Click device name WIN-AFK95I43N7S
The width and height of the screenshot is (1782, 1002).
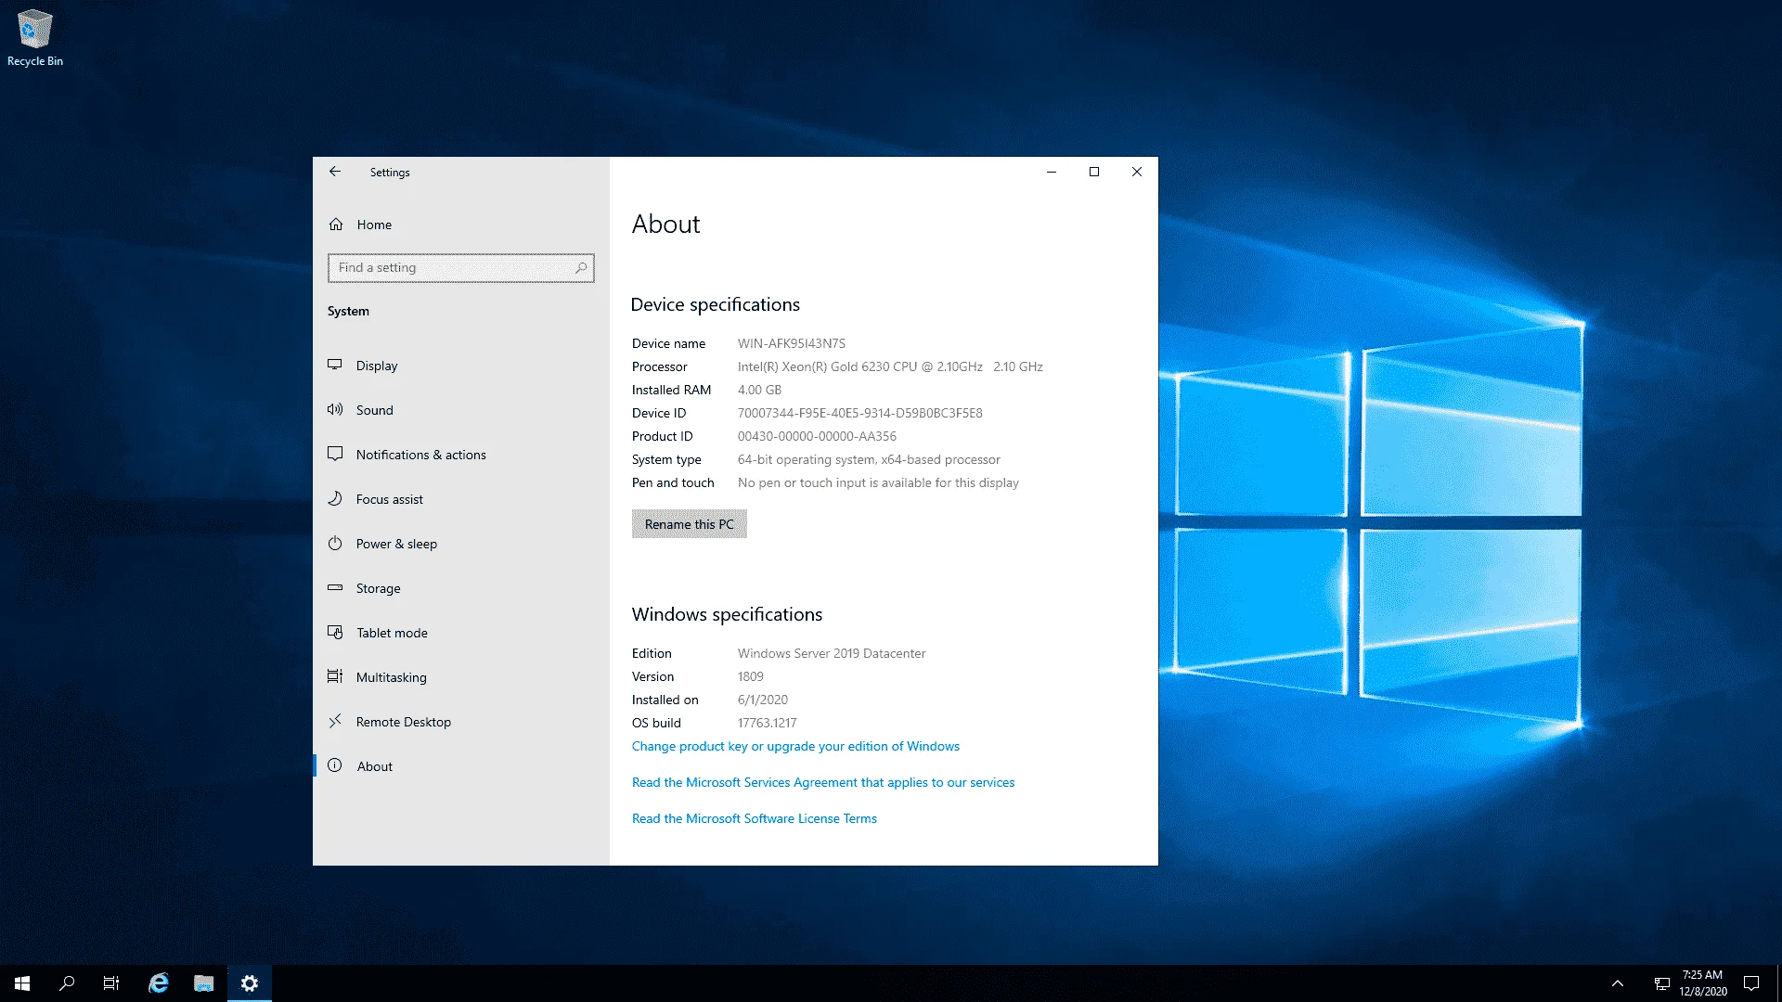tap(792, 343)
